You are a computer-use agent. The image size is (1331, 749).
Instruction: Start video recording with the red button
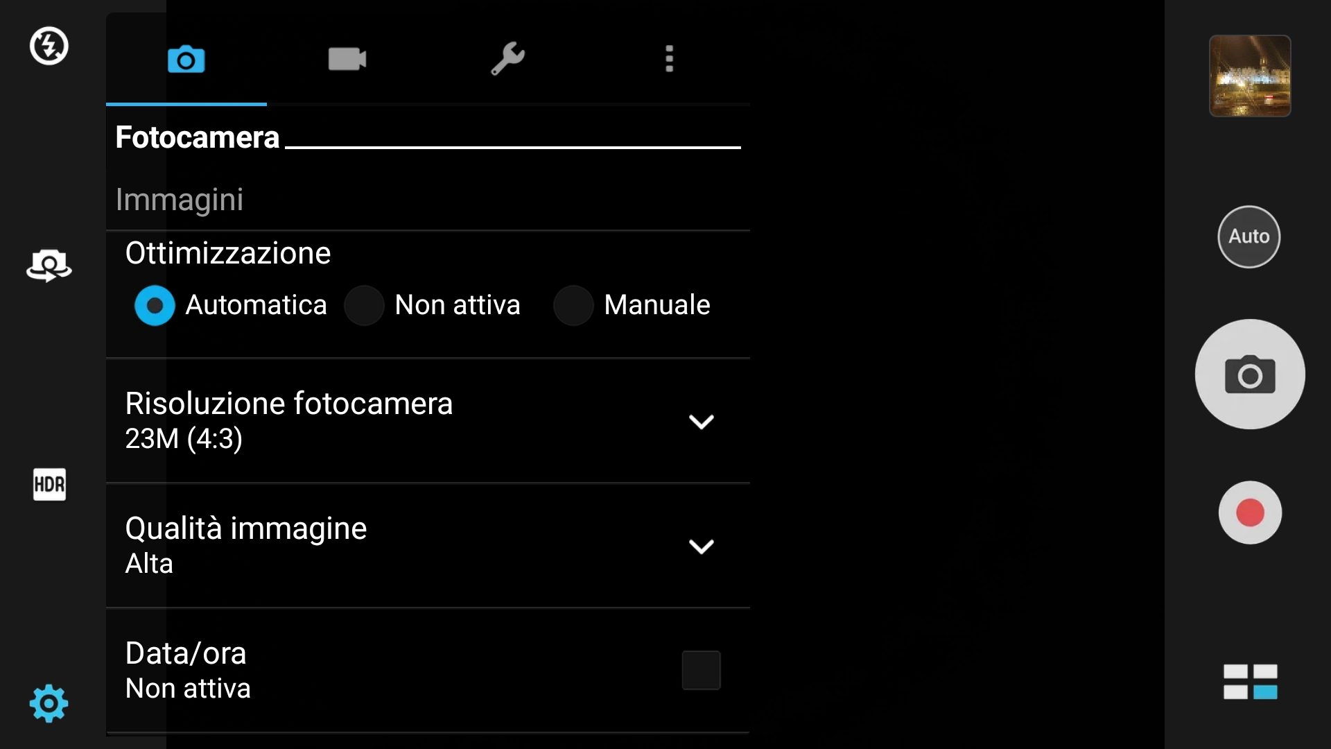(1250, 513)
